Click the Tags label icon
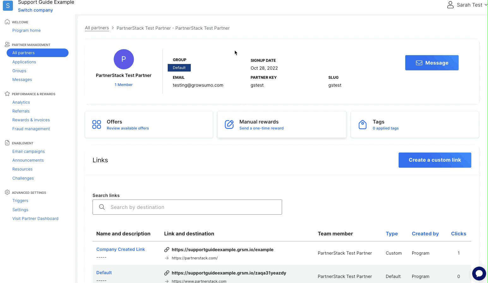Viewport: 488px width, 283px height. (x=363, y=124)
